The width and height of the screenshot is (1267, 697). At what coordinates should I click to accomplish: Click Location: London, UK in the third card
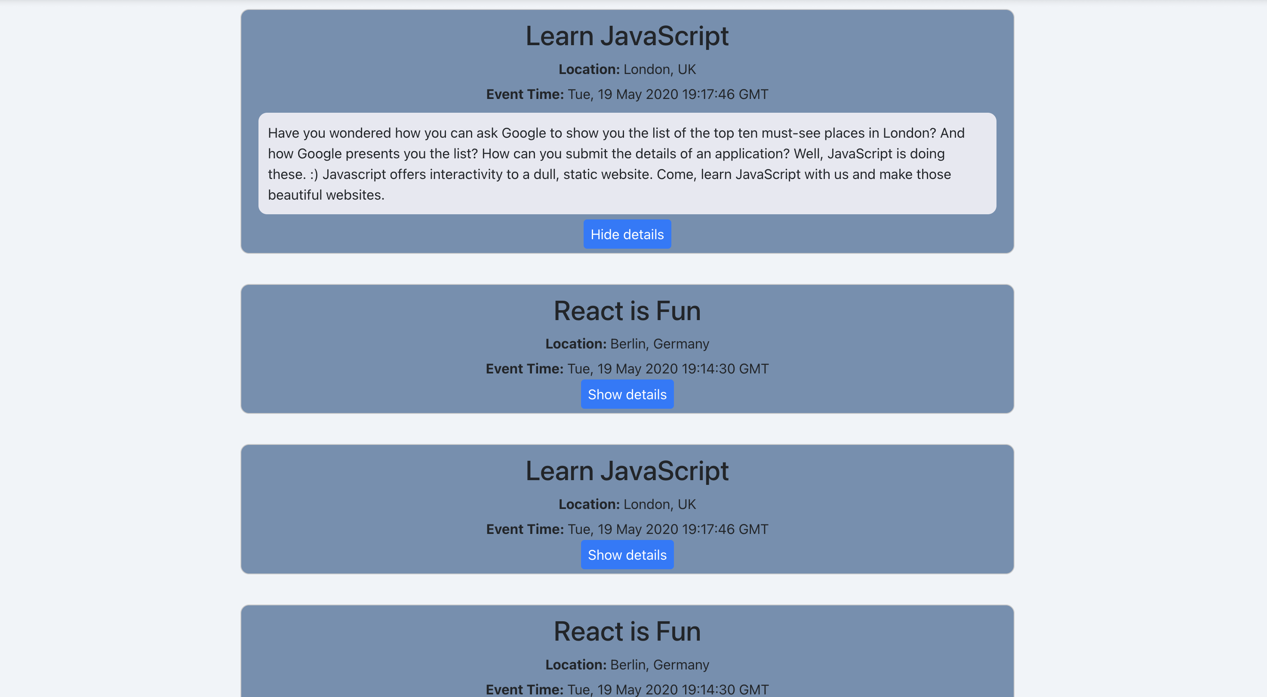click(627, 504)
